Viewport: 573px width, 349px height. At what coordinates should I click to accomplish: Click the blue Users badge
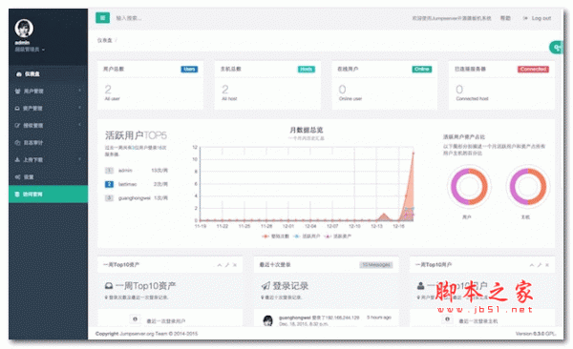[189, 69]
